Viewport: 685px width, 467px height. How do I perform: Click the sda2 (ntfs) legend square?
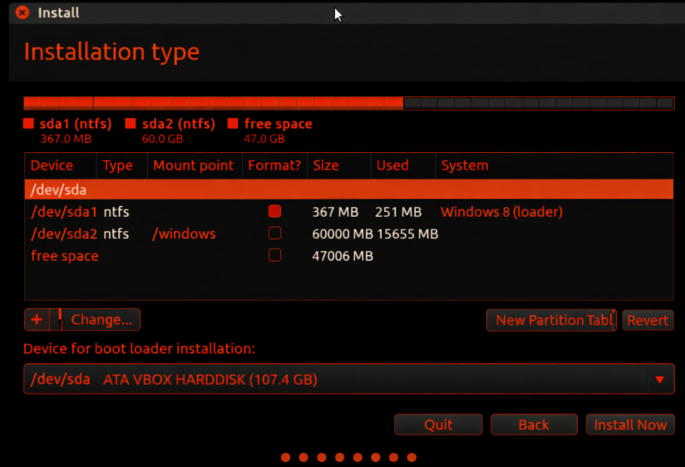pyautogui.click(x=131, y=124)
